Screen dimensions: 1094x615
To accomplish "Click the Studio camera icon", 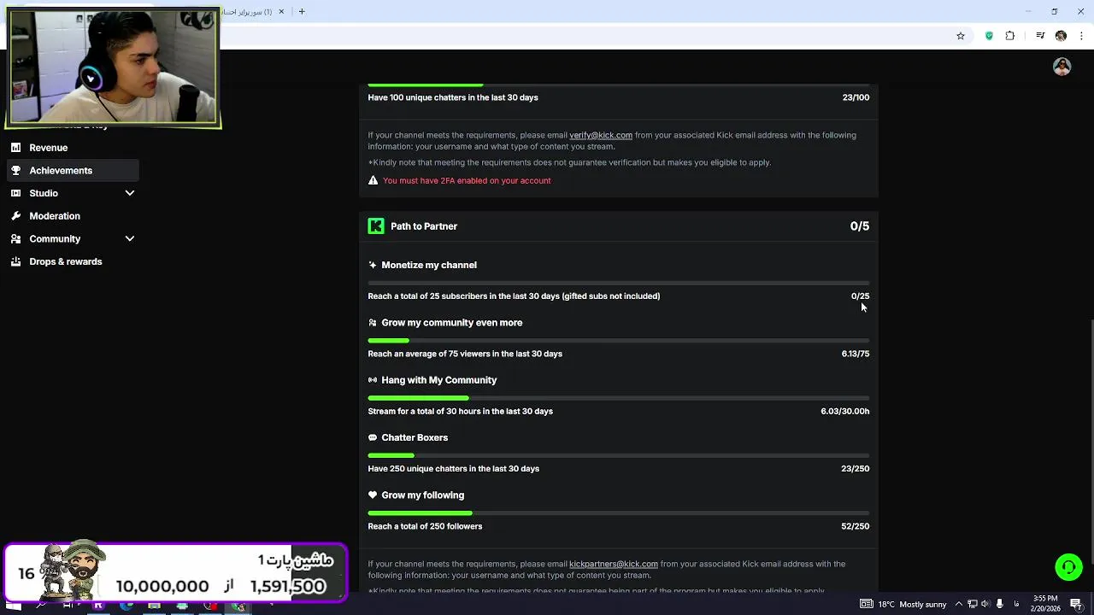I will pos(15,193).
